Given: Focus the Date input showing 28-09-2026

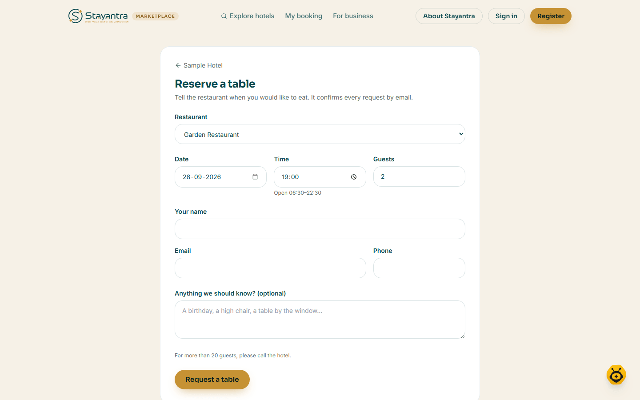Looking at the screenshot, I should (x=220, y=177).
